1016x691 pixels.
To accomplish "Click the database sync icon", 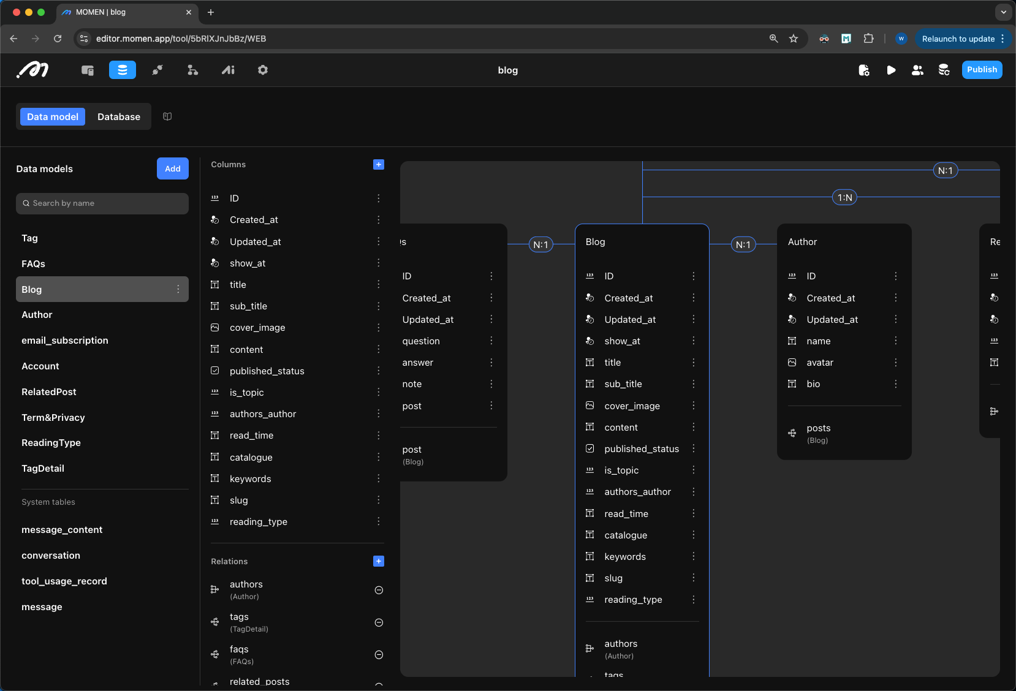I will 944,70.
